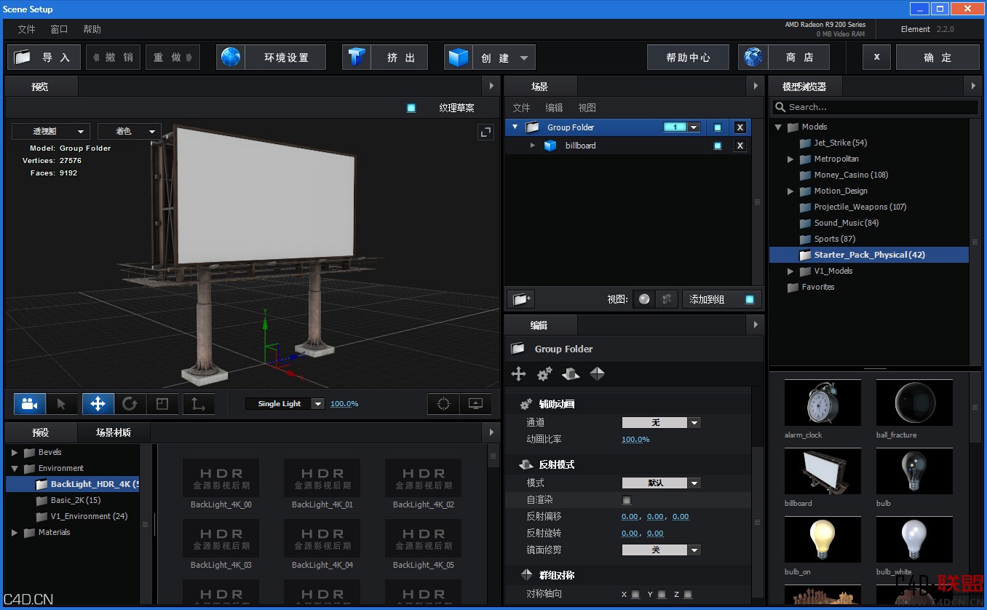Activate the rotate tool in viewport toolbar
The height and width of the screenshot is (610, 987).
pyautogui.click(x=129, y=403)
